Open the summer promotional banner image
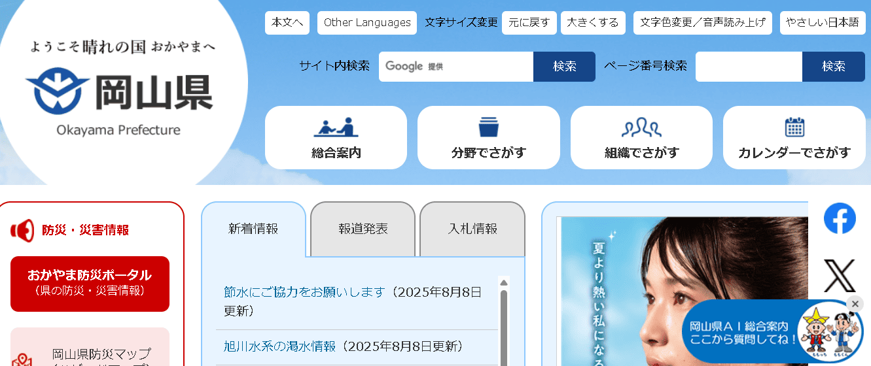The width and height of the screenshot is (871, 366). click(x=682, y=291)
